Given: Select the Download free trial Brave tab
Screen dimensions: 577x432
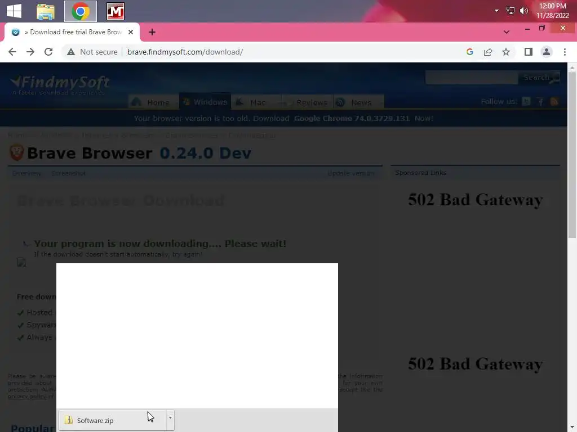Looking at the screenshot, I should pos(72,32).
